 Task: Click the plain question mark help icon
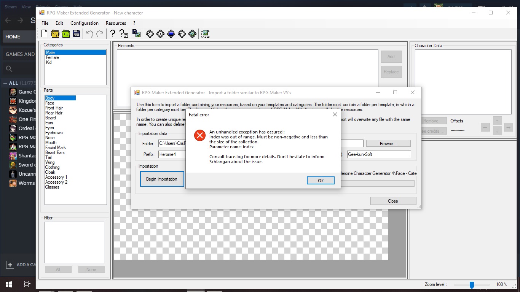[113, 33]
